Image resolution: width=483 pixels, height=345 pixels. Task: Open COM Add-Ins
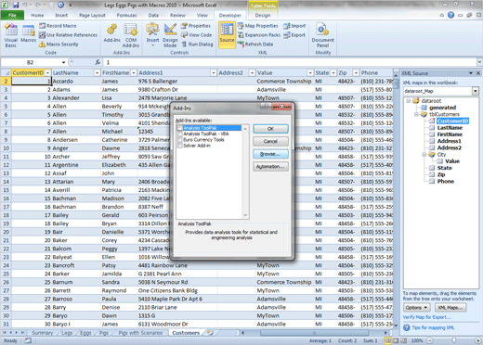[131, 35]
